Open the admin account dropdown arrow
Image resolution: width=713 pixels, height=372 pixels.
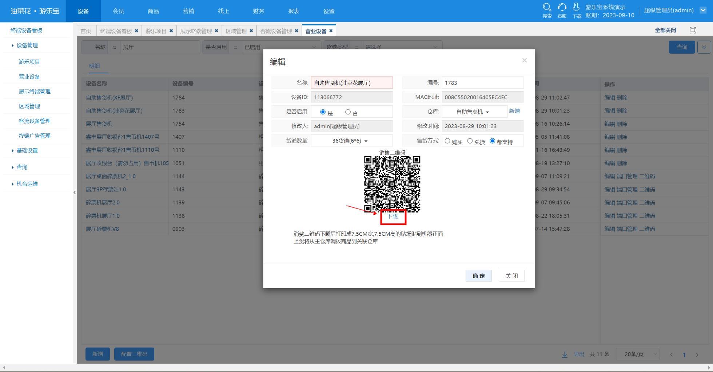pyautogui.click(x=703, y=10)
